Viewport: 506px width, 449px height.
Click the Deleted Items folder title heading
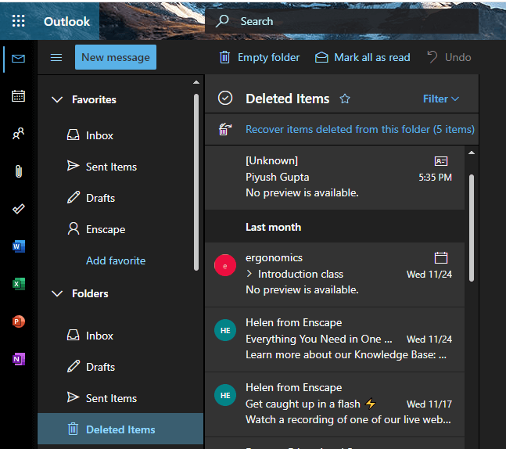(288, 99)
